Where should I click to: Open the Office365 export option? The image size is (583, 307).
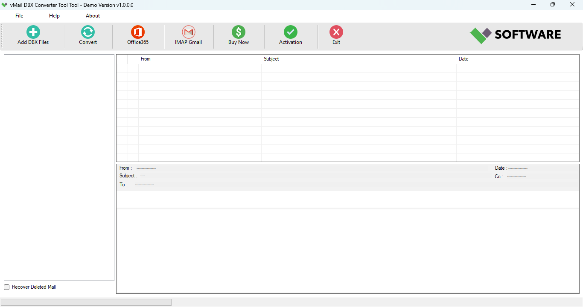pyautogui.click(x=138, y=32)
